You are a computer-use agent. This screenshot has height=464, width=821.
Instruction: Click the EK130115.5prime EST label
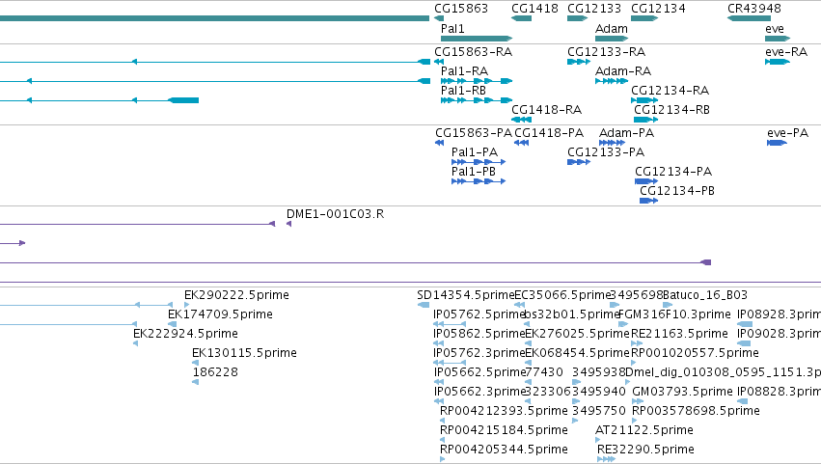tap(244, 353)
